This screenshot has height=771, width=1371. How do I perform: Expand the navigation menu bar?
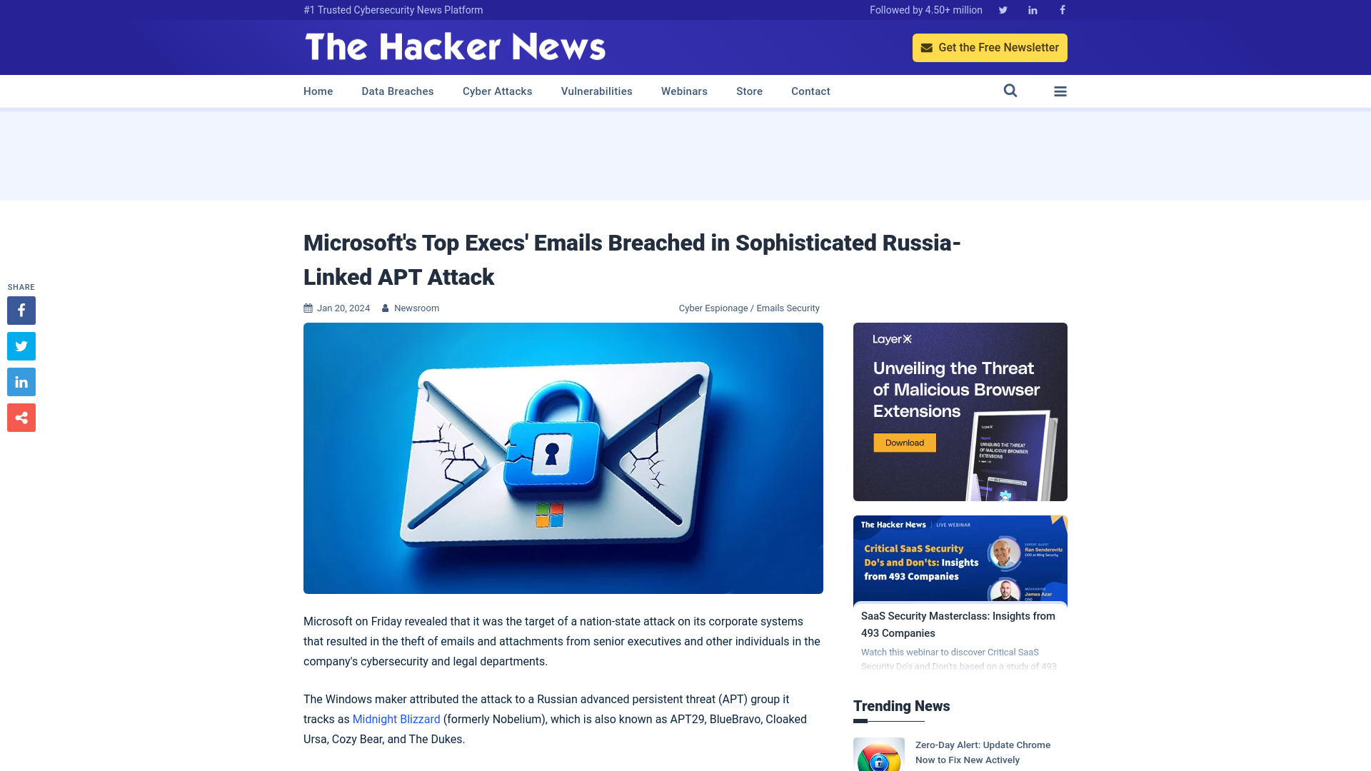coord(1060,91)
